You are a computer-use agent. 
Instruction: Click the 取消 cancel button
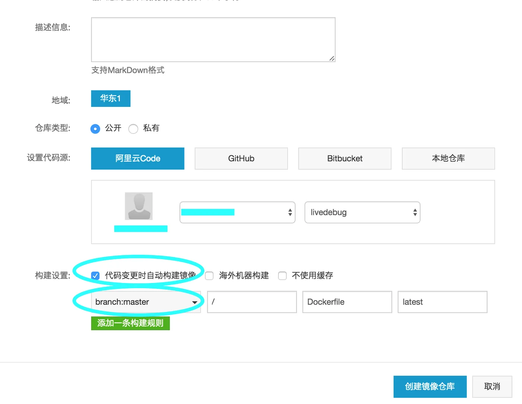point(492,386)
